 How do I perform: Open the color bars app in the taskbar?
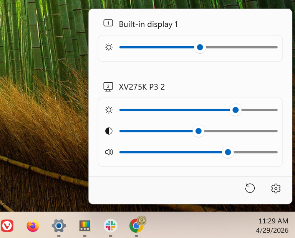[85, 226]
